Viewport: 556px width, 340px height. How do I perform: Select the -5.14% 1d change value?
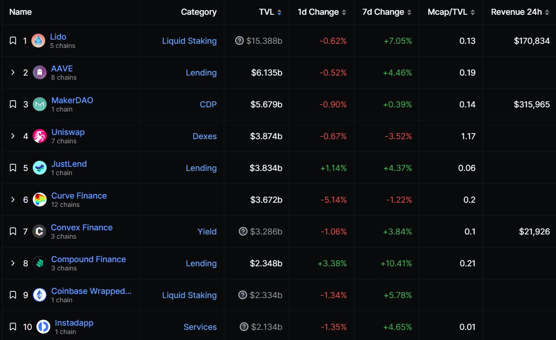tap(333, 199)
